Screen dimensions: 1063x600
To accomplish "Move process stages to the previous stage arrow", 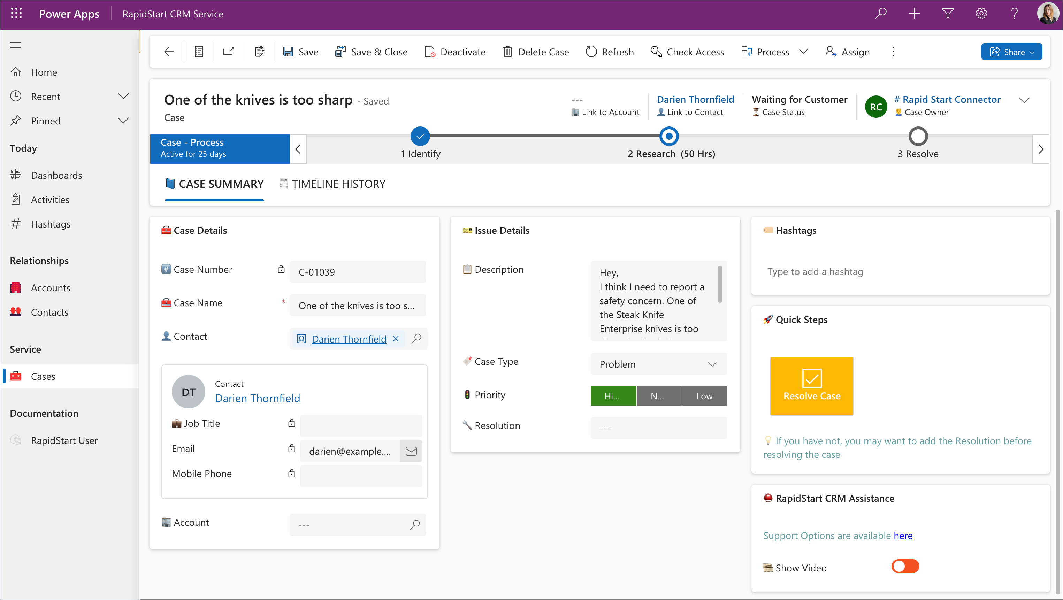I will point(298,149).
